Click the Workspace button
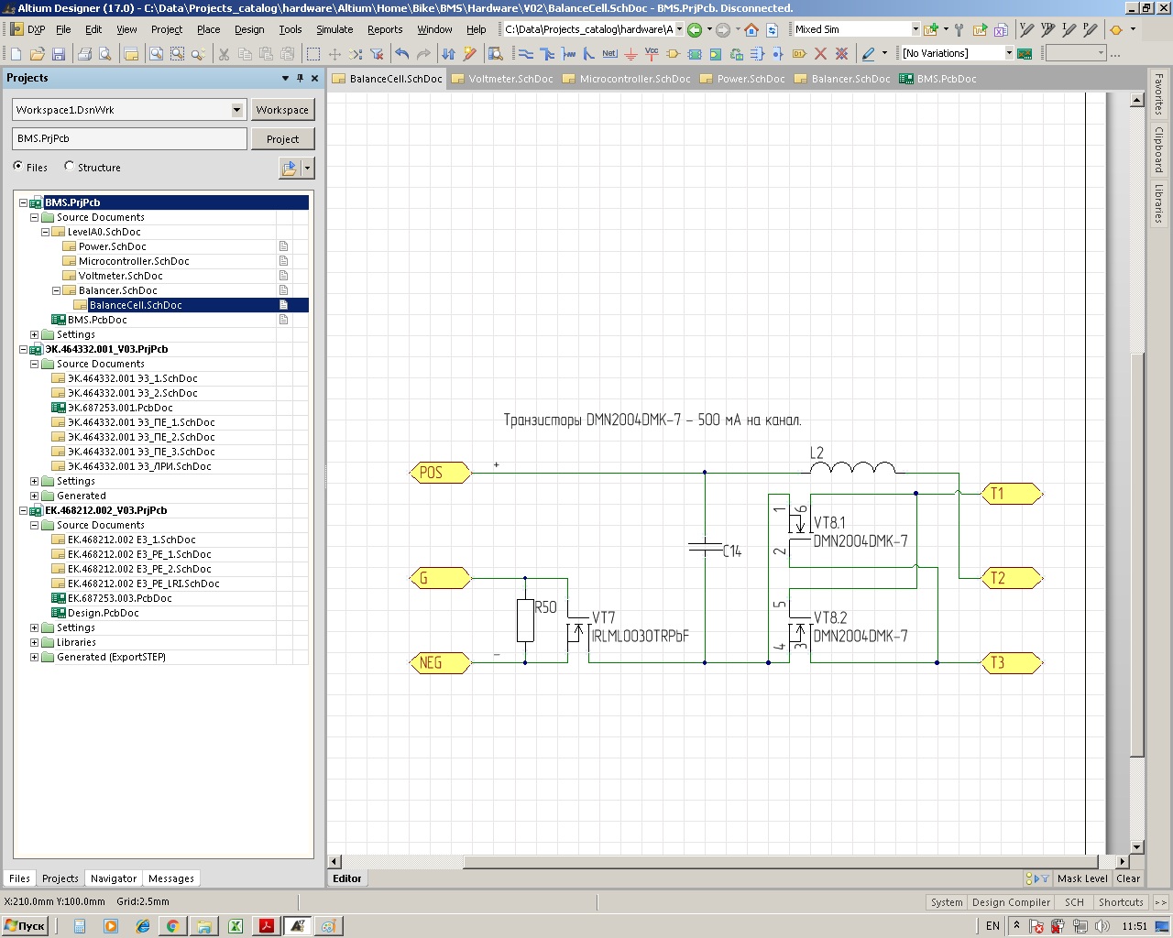Viewport: 1173px width, 938px height. pos(282,110)
